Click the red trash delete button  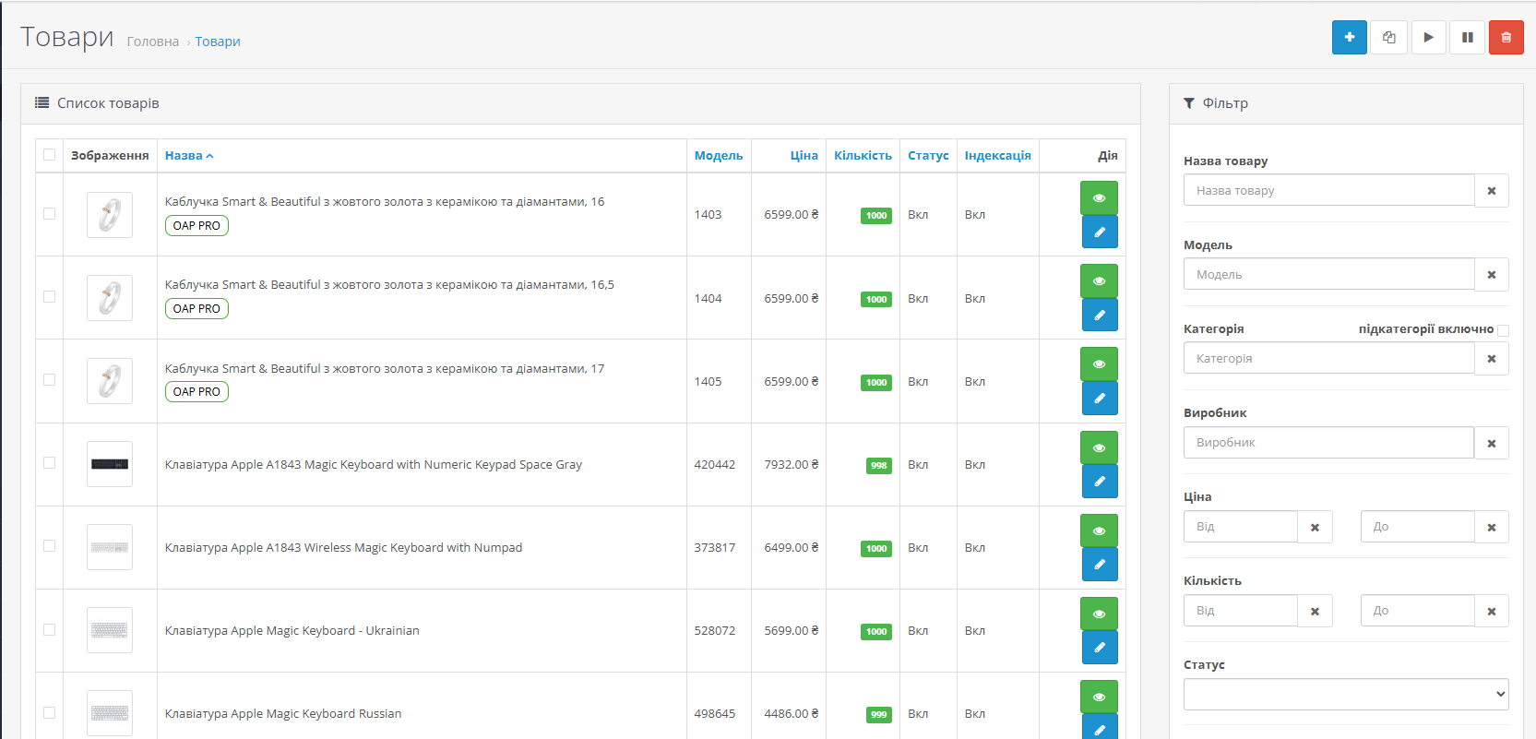(1506, 38)
